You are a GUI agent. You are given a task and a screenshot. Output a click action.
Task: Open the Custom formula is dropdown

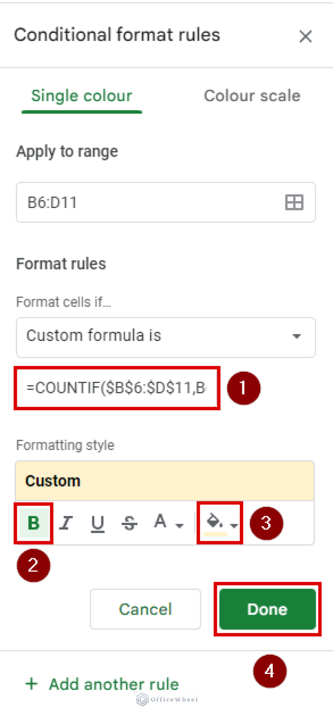point(296,337)
